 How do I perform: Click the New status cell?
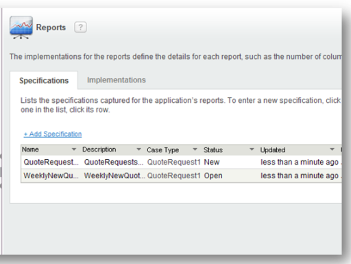tap(212, 162)
